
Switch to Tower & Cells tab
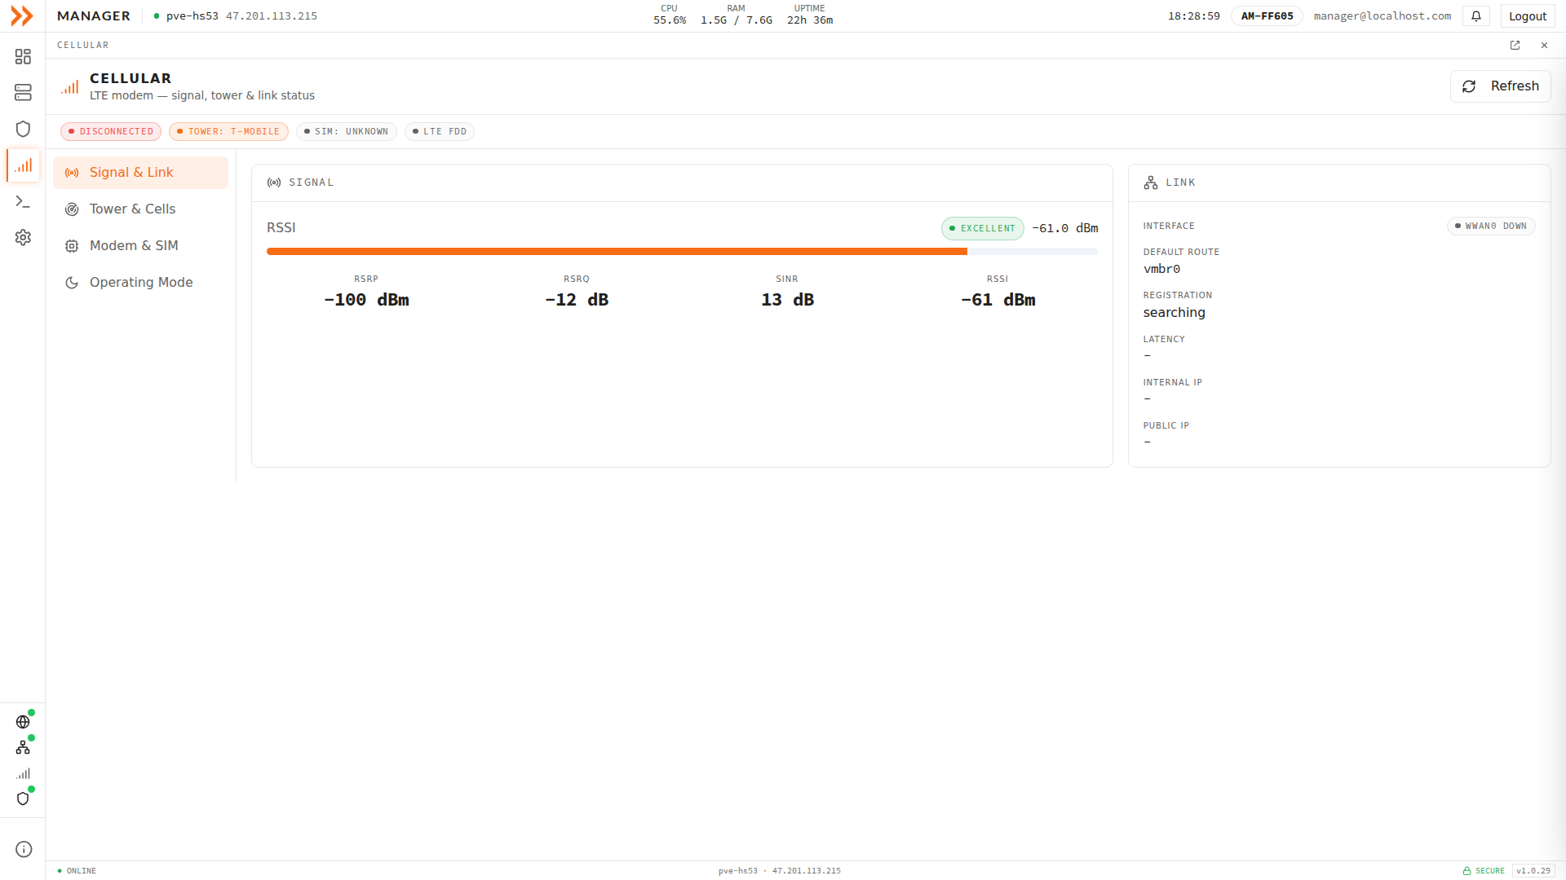tap(140, 209)
